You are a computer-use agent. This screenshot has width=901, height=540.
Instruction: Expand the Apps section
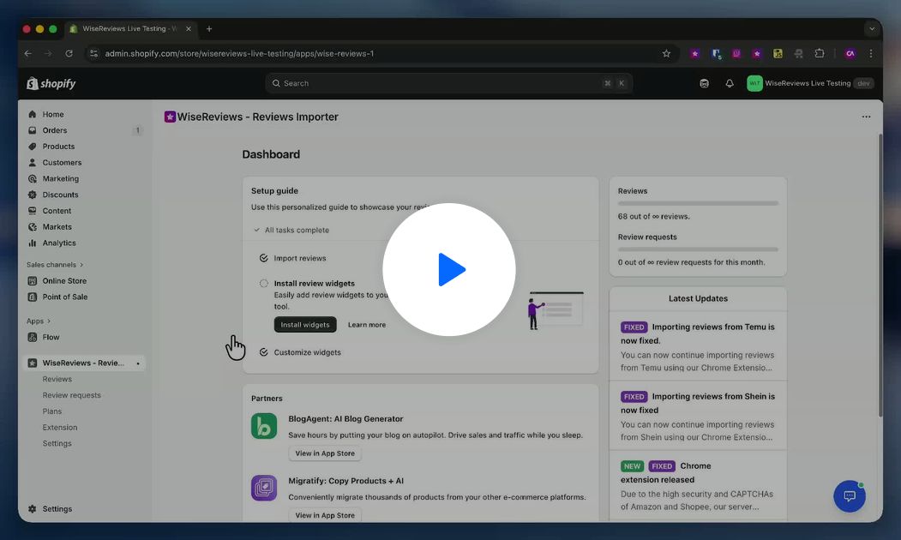39,321
